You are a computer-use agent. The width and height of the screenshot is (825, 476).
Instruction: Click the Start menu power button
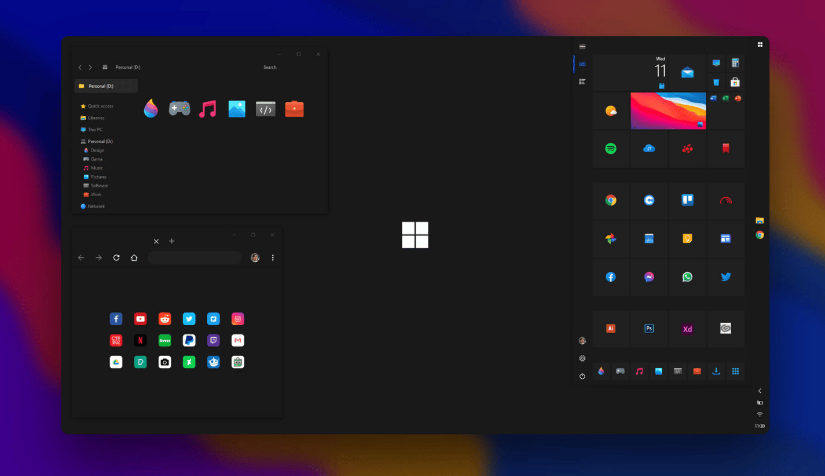click(x=582, y=376)
